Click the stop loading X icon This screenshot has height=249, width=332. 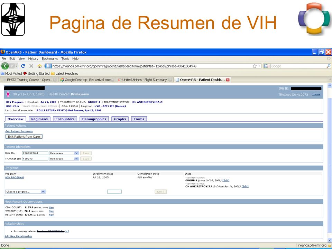point(31,66)
